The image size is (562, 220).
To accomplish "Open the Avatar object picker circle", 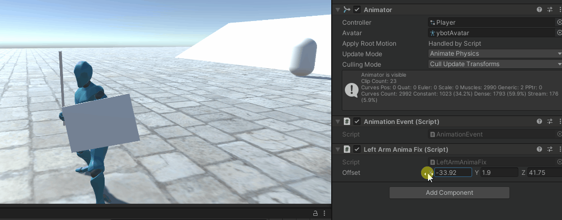I will 559,33.
